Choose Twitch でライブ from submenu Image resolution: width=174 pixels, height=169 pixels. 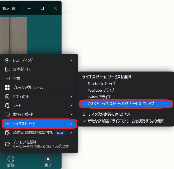pos(99,97)
